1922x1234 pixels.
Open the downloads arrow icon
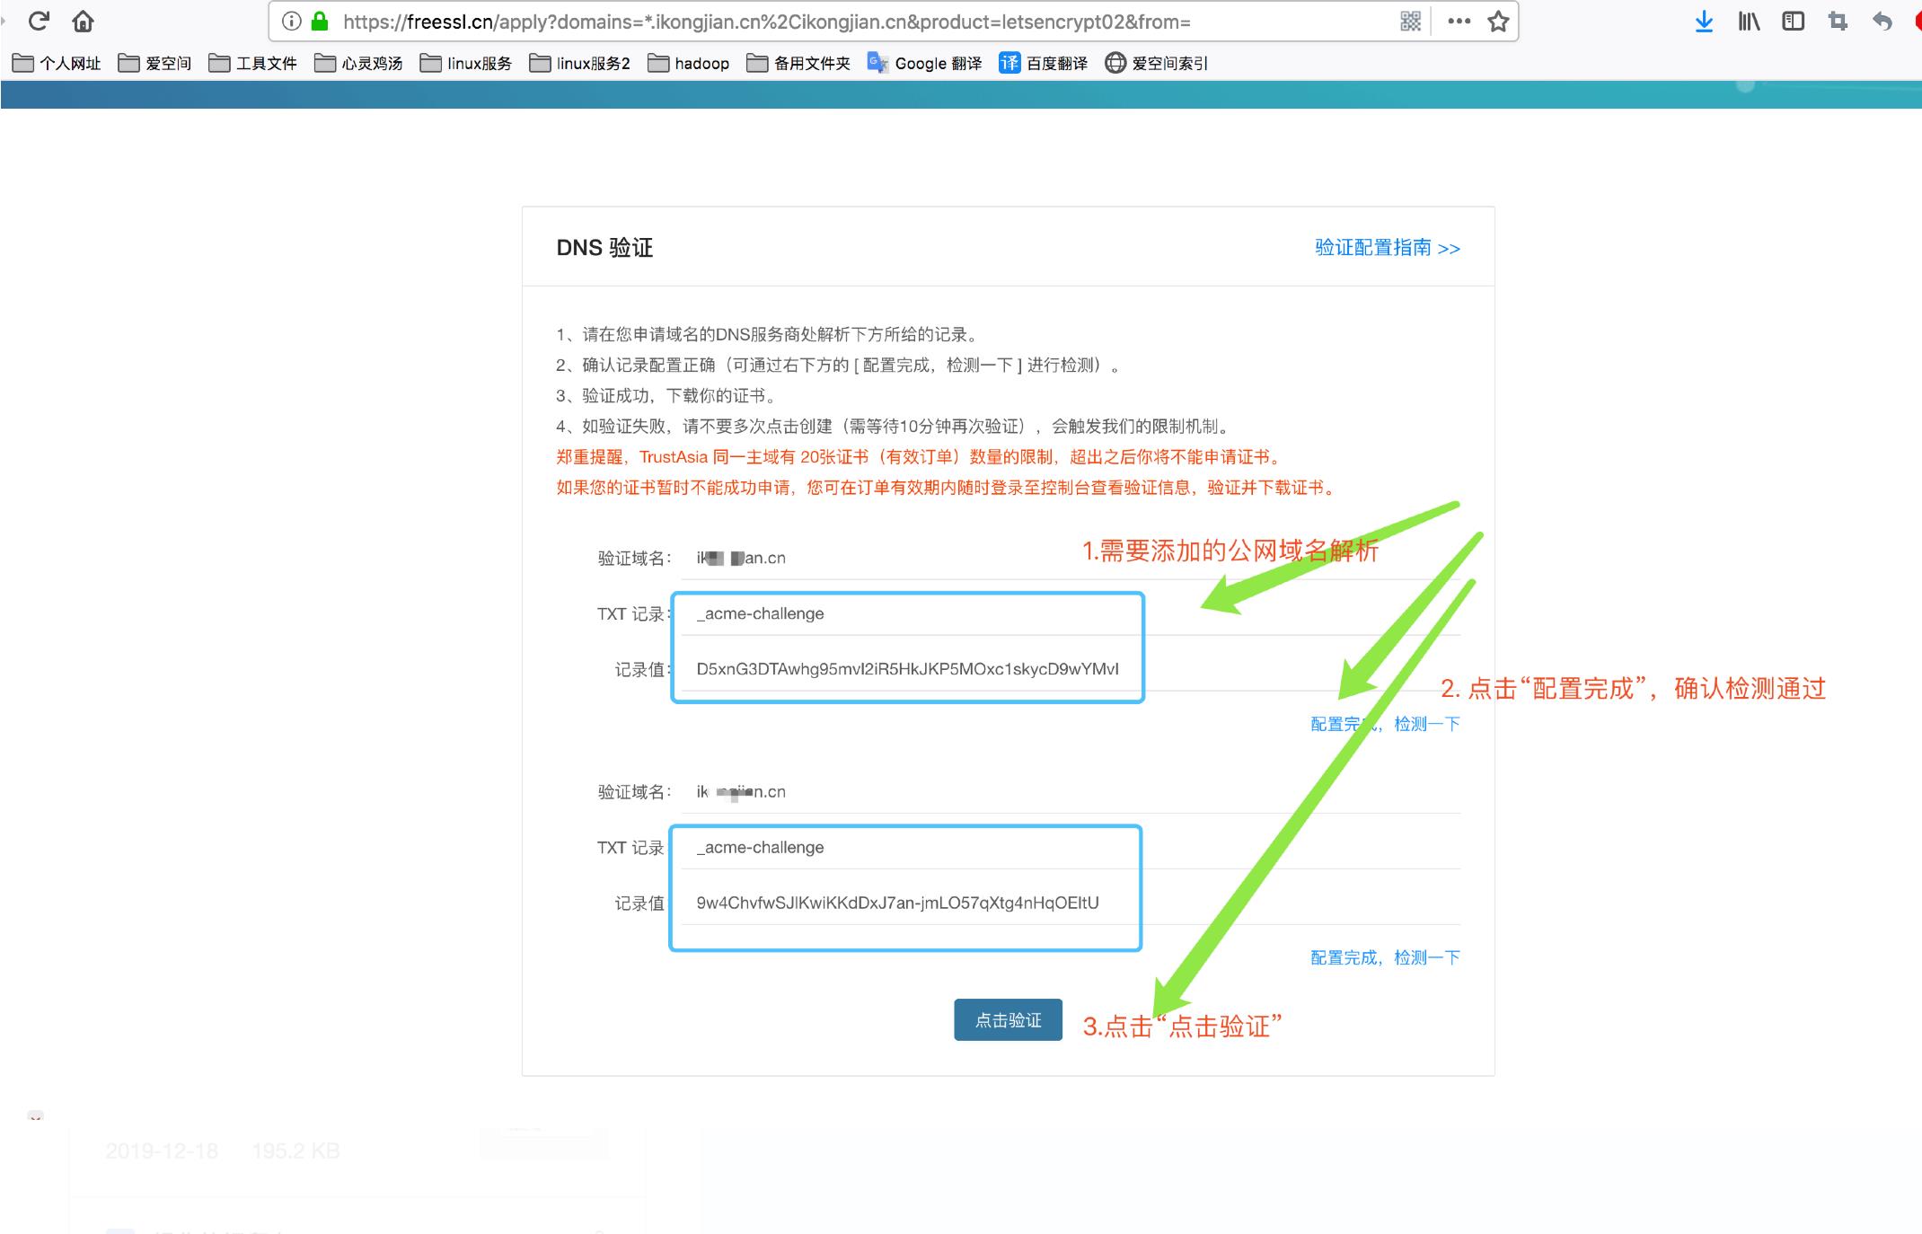(x=1704, y=21)
